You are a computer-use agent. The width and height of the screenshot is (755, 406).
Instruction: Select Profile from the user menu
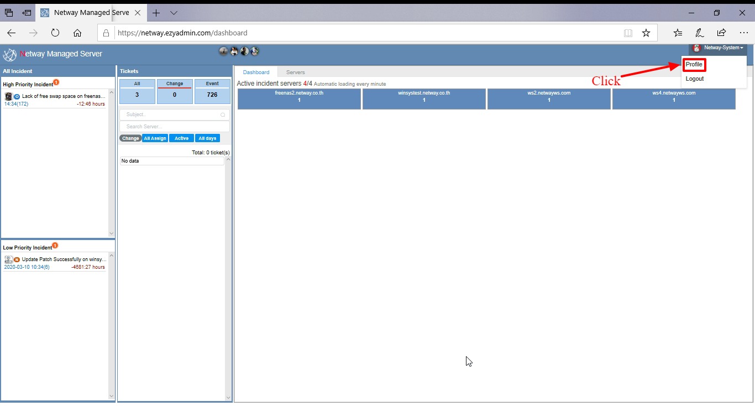coord(694,65)
